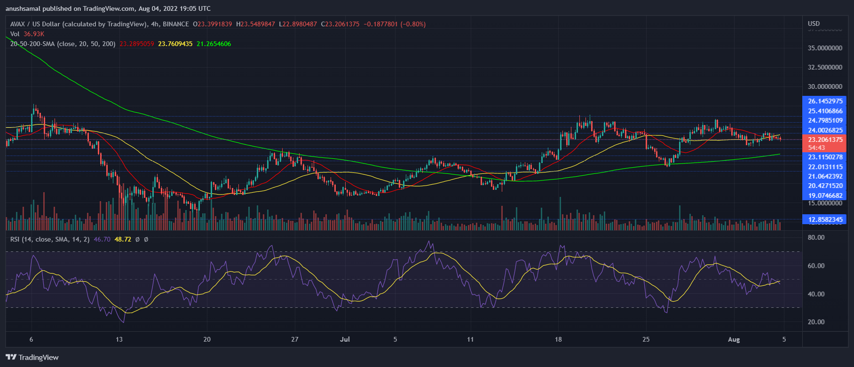Click the 20.00 RSI axis label
Screen dimensions: 854x367
[816, 322]
